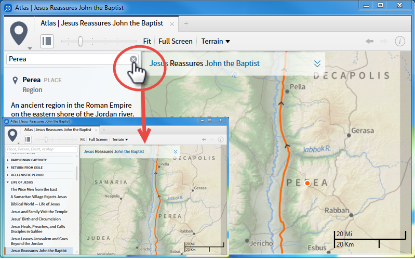The width and height of the screenshot is (415, 259).
Task: Click the info icon in small window
Action: click(x=220, y=139)
